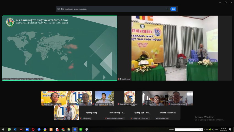Open Nhật Trương participant video
The image size is (234, 132).
tap(104, 98)
